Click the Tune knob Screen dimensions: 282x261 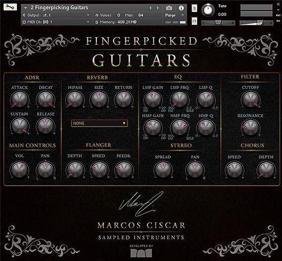(208, 10)
